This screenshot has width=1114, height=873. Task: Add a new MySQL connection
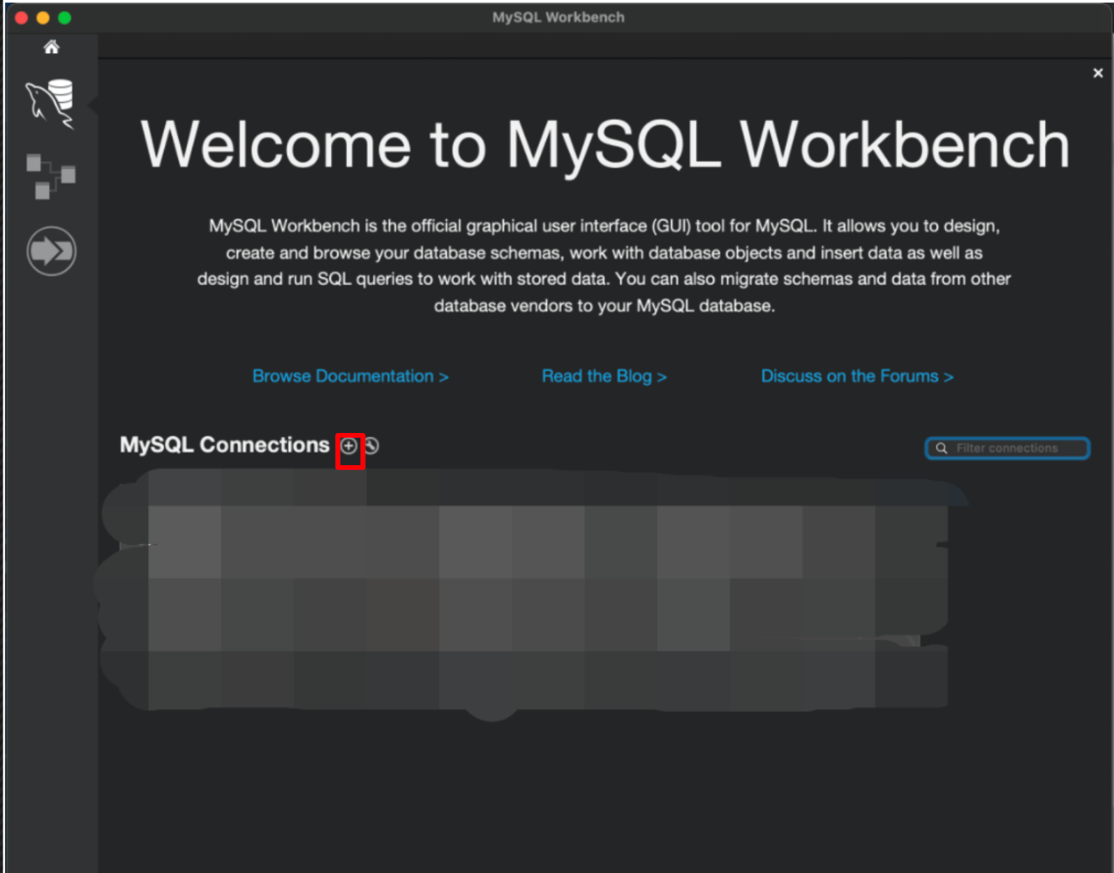pos(349,446)
